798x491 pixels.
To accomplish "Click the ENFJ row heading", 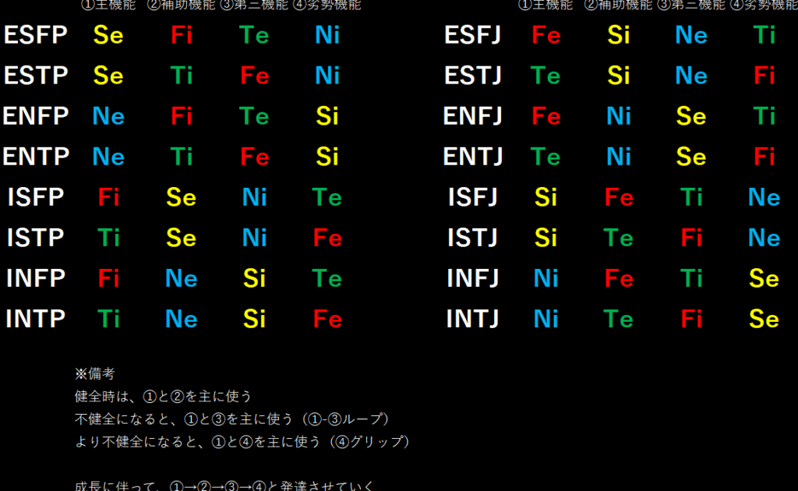I will (x=472, y=116).
